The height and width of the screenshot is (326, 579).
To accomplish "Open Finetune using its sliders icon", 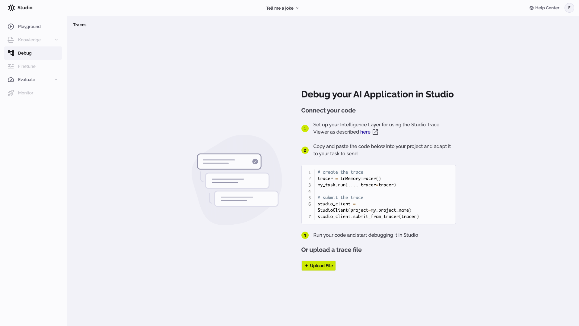I will point(11,66).
